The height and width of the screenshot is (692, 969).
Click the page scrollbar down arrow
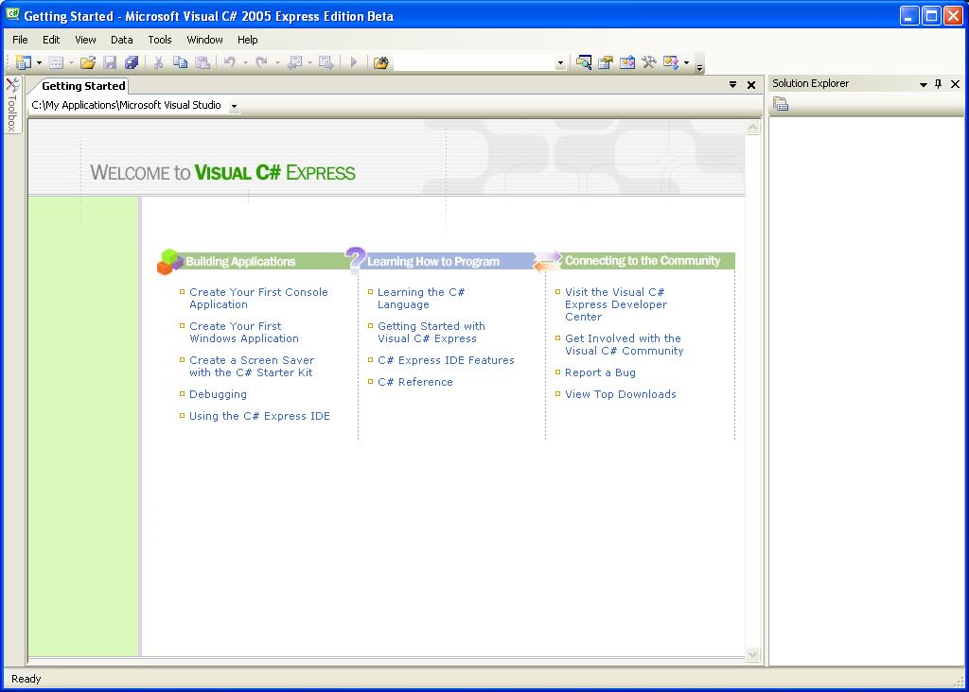pos(752,655)
